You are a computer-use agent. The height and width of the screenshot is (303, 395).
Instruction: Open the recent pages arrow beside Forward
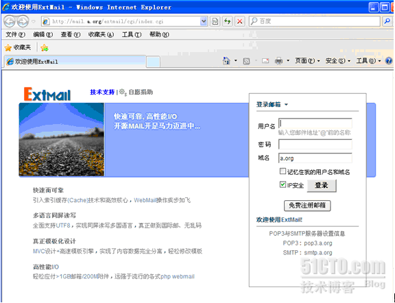click(34, 21)
